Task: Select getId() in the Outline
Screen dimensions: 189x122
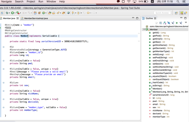Action: click(159, 33)
